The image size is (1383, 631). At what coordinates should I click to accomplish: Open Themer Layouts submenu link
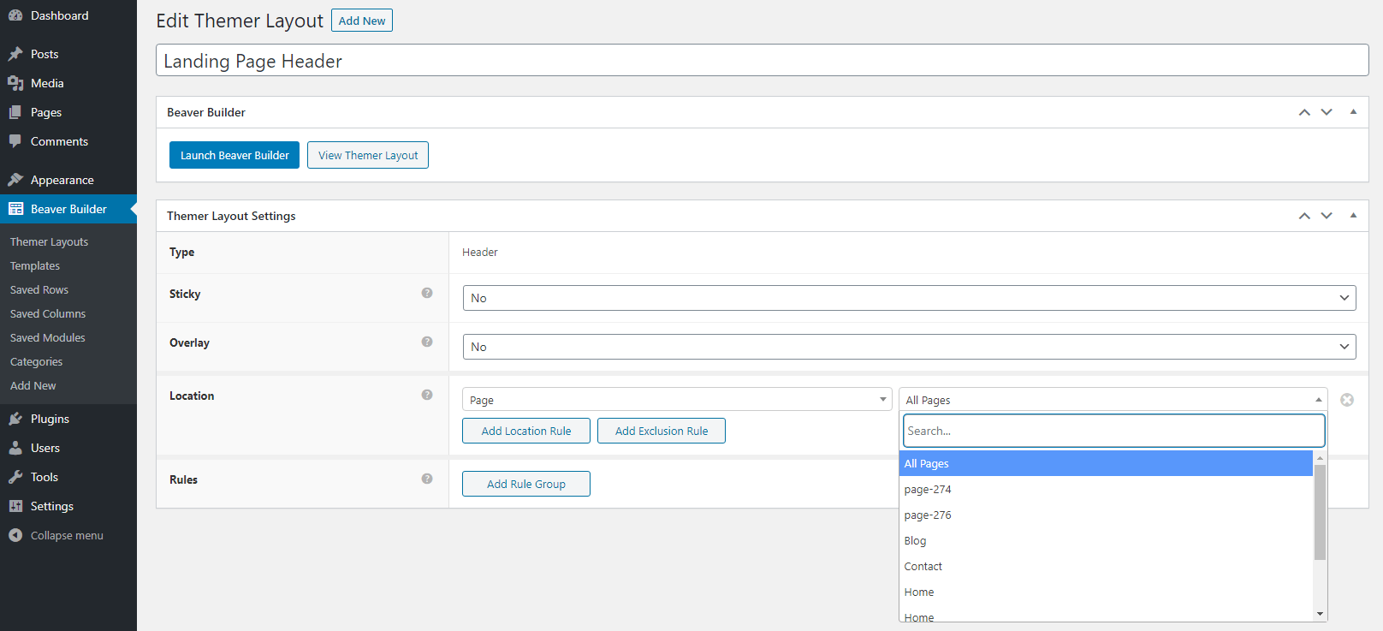(49, 242)
